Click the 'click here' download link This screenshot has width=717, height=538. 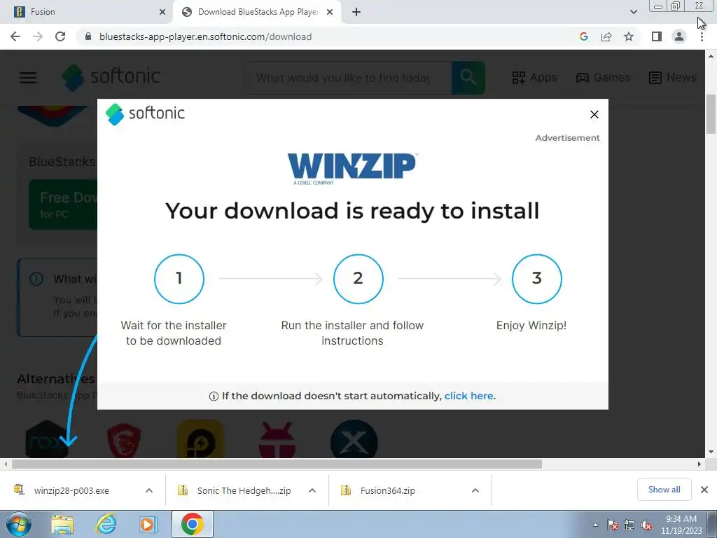(468, 396)
